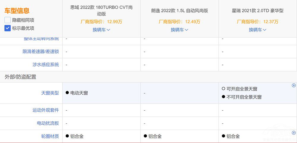The height and width of the screenshot is (143, 297).
Task: Click the 星瑞 2021款 2.0TD car title
Action: click(257, 11)
